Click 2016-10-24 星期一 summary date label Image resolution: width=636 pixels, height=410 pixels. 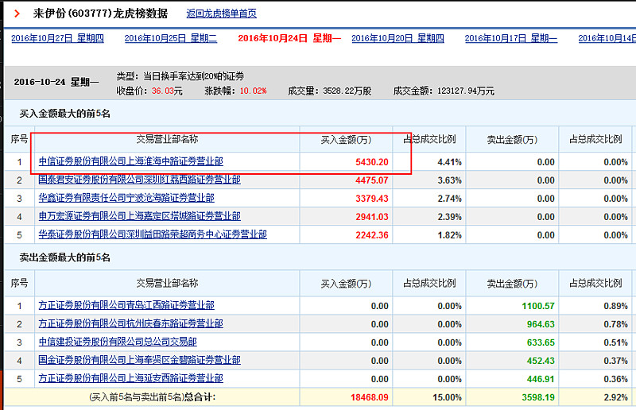(56, 82)
